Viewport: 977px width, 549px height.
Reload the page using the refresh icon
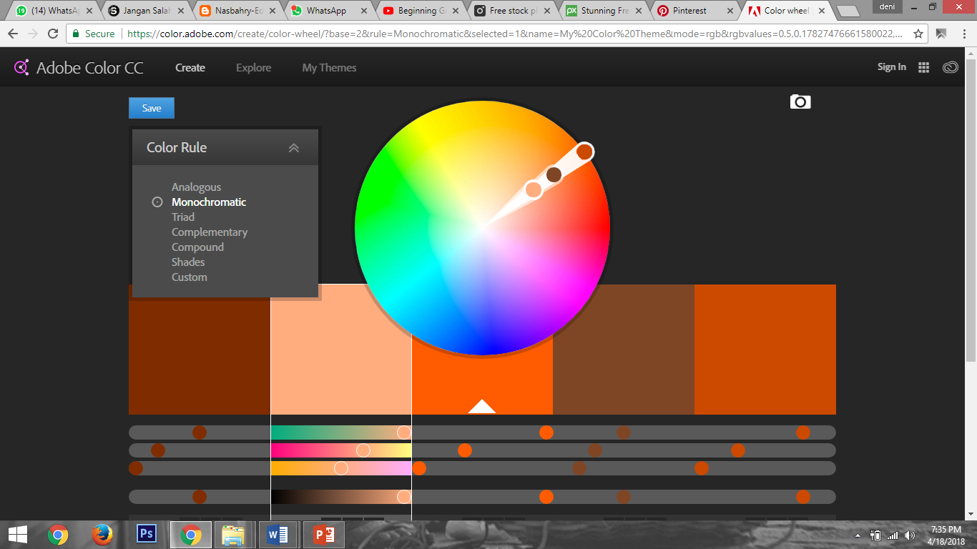click(x=53, y=34)
